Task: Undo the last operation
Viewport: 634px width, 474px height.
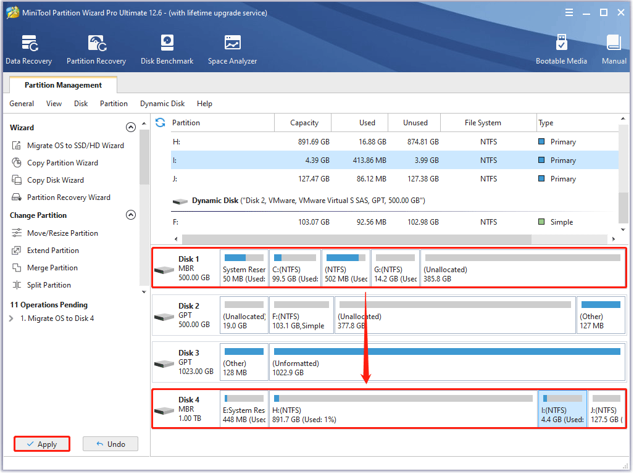Action: pyautogui.click(x=110, y=444)
